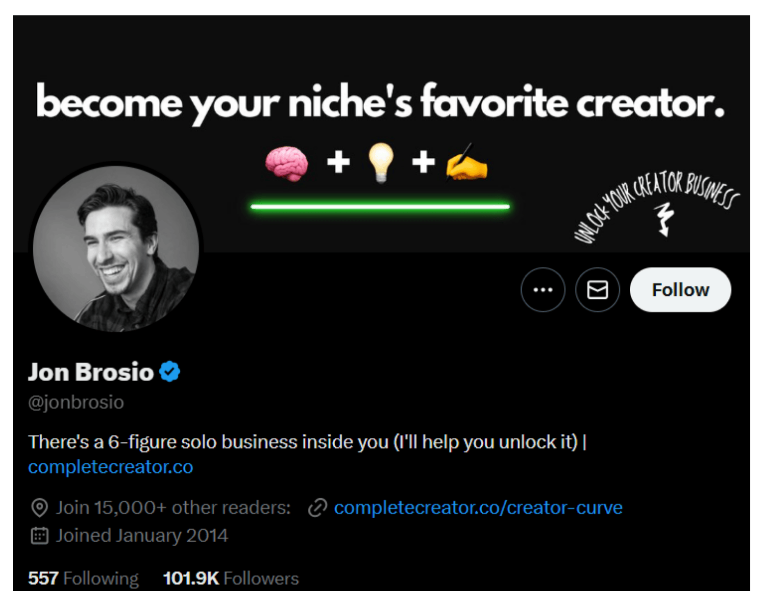View the 557 Following list
This screenshot has height=603, width=766.
coord(83,579)
